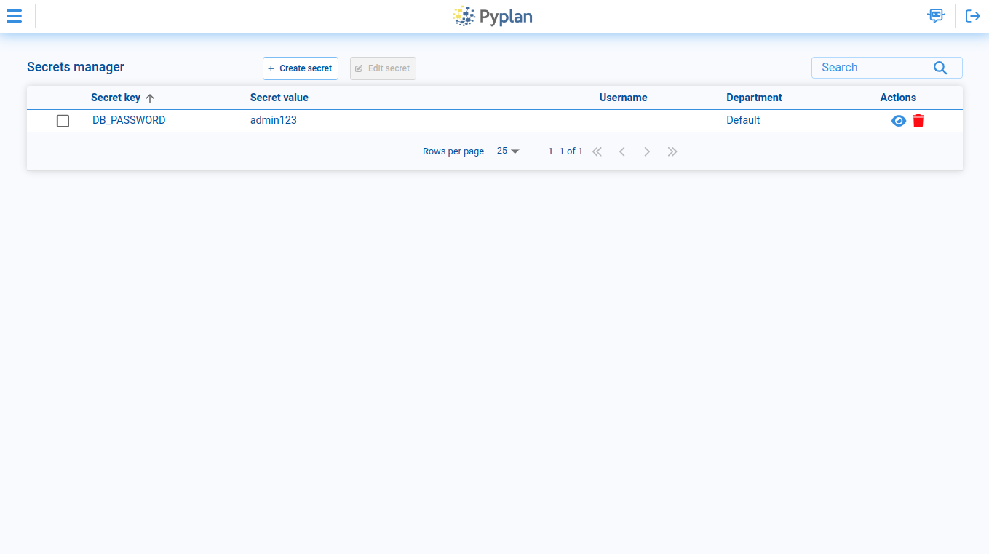Sort by the Username column header
Image resolution: width=989 pixels, height=554 pixels.
tap(623, 97)
